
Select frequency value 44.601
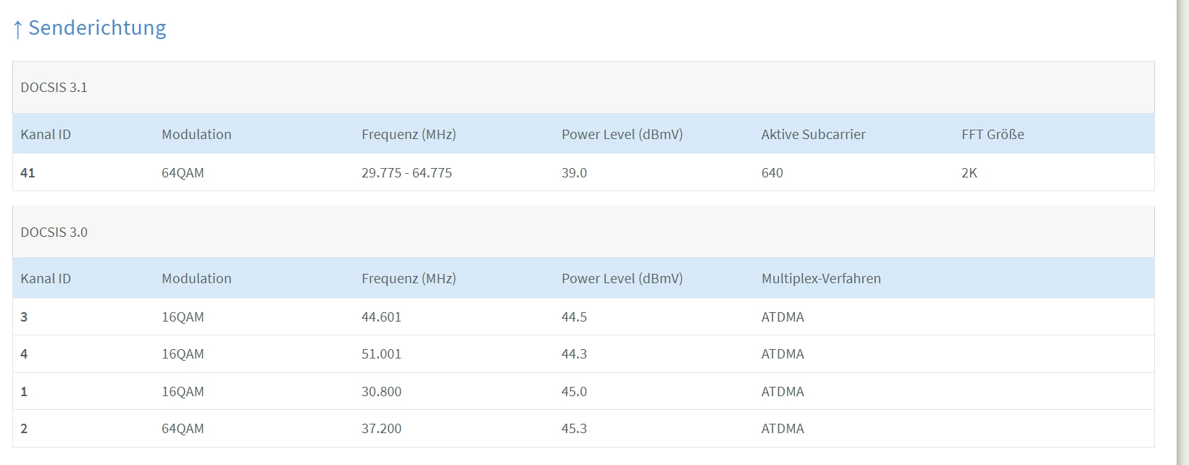click(381, 317)
